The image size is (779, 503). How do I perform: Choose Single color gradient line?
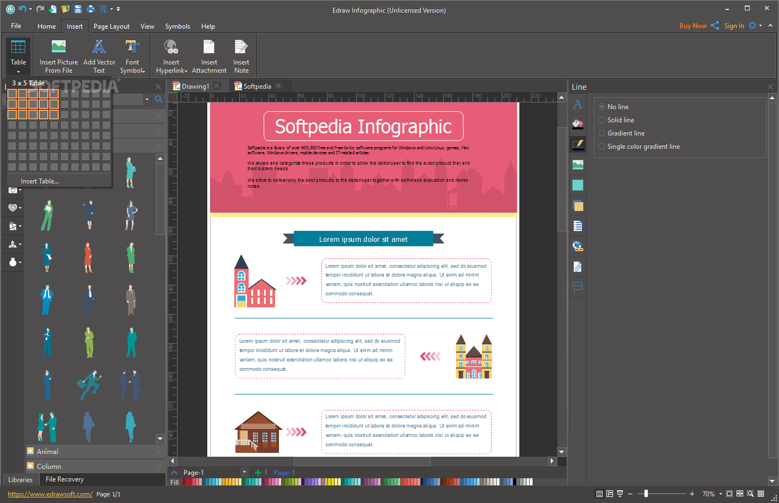[x=601, y=146]
